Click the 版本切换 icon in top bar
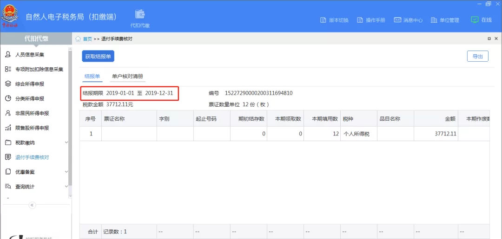This screenshot has height=239, width=502. [324, 20]
